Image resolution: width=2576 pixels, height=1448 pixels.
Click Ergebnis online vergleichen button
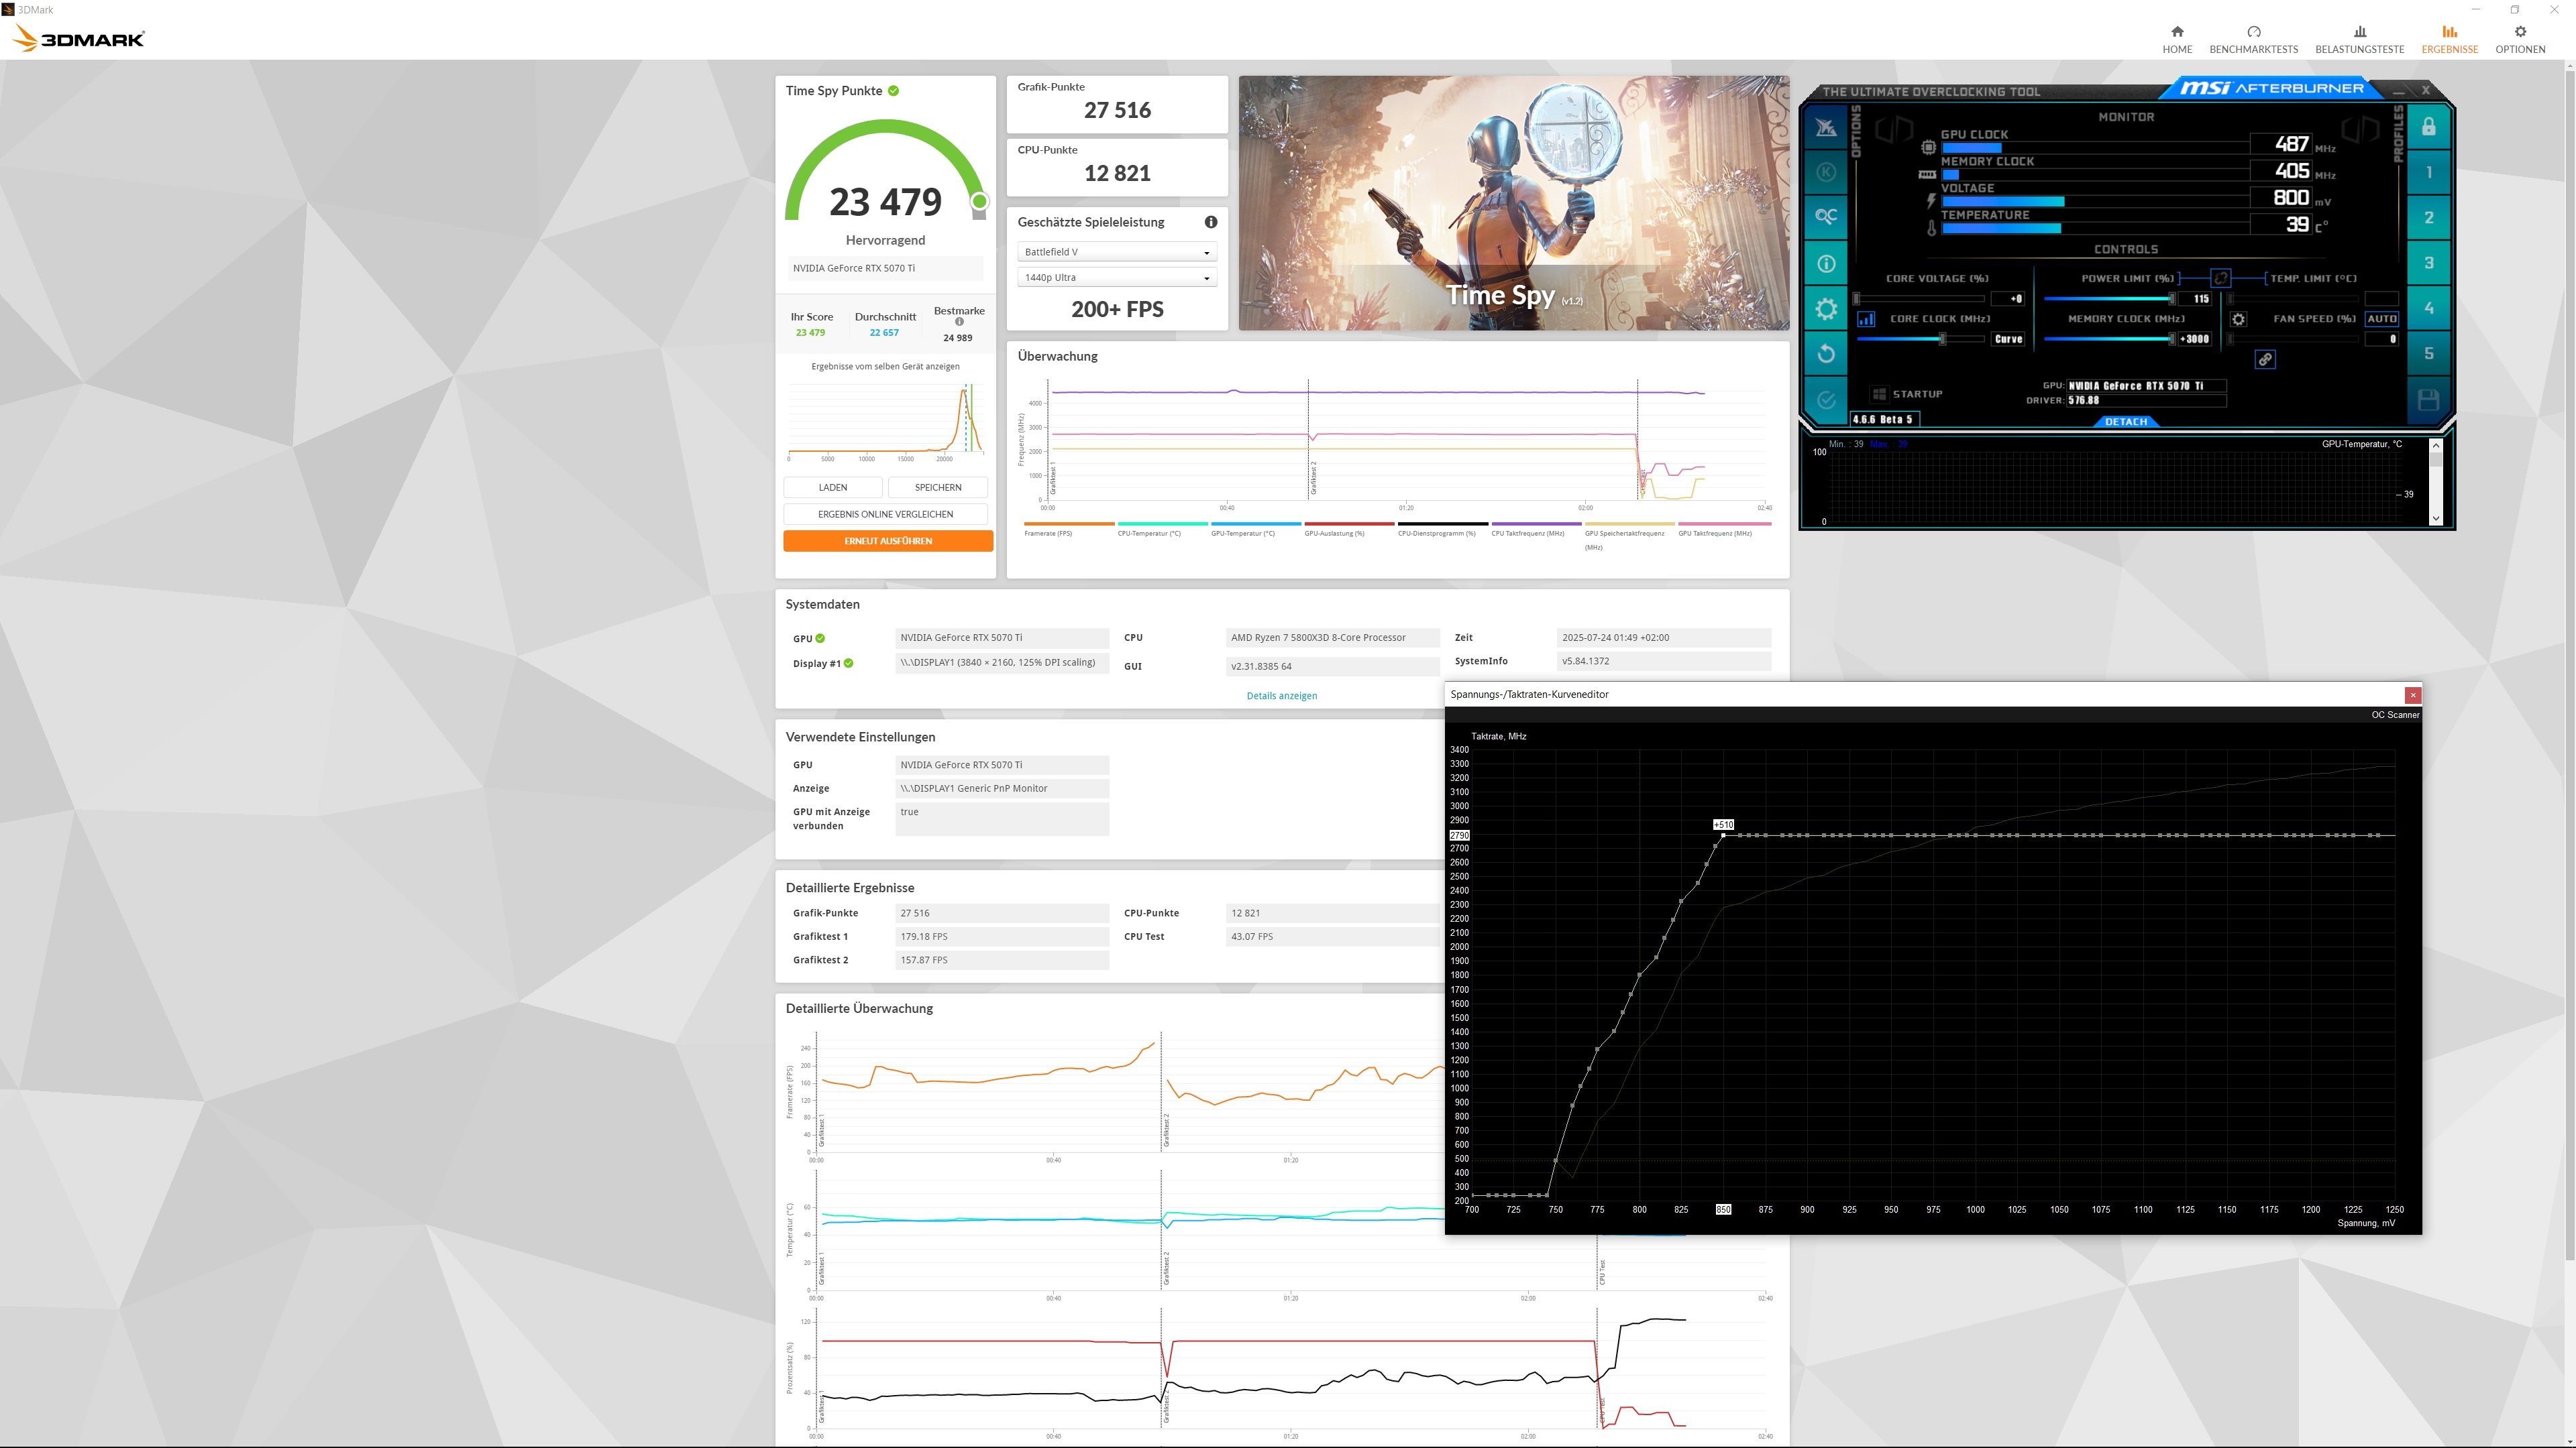click(885, 514)
